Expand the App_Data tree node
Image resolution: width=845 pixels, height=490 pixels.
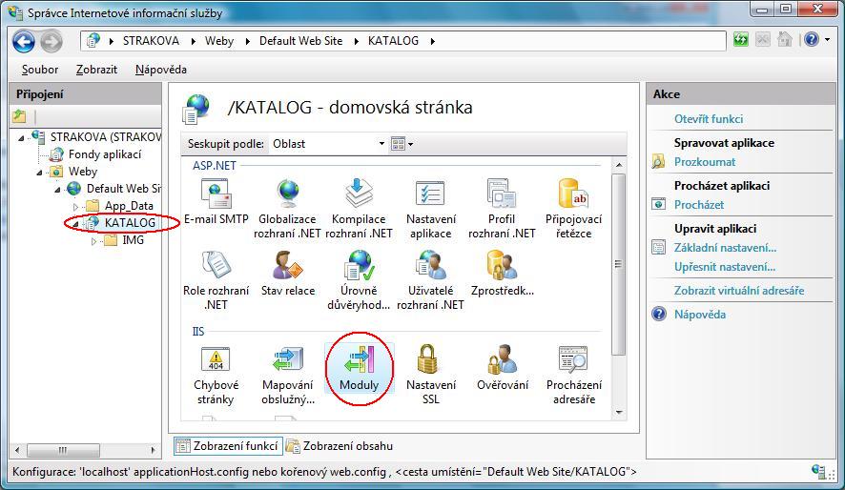(76, 206)
